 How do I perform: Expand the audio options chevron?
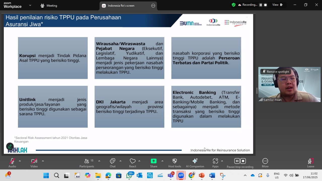click(x=20, y=161)
